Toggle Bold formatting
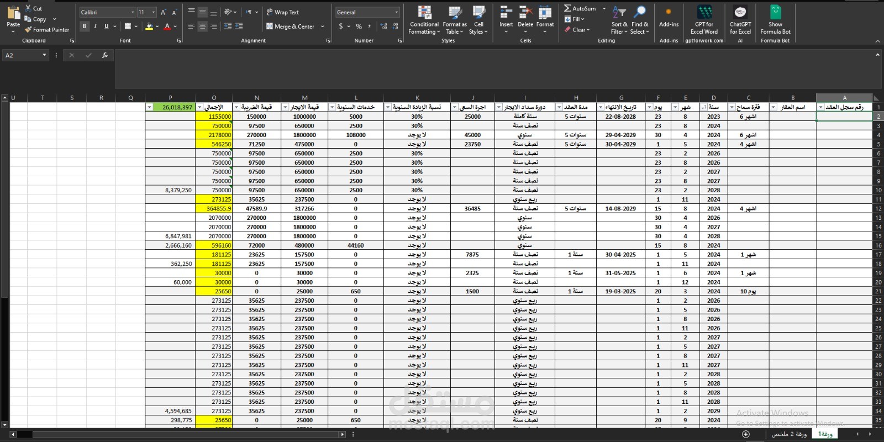The image size is (884, 442). pyautogui.click(x=85, y=26)
